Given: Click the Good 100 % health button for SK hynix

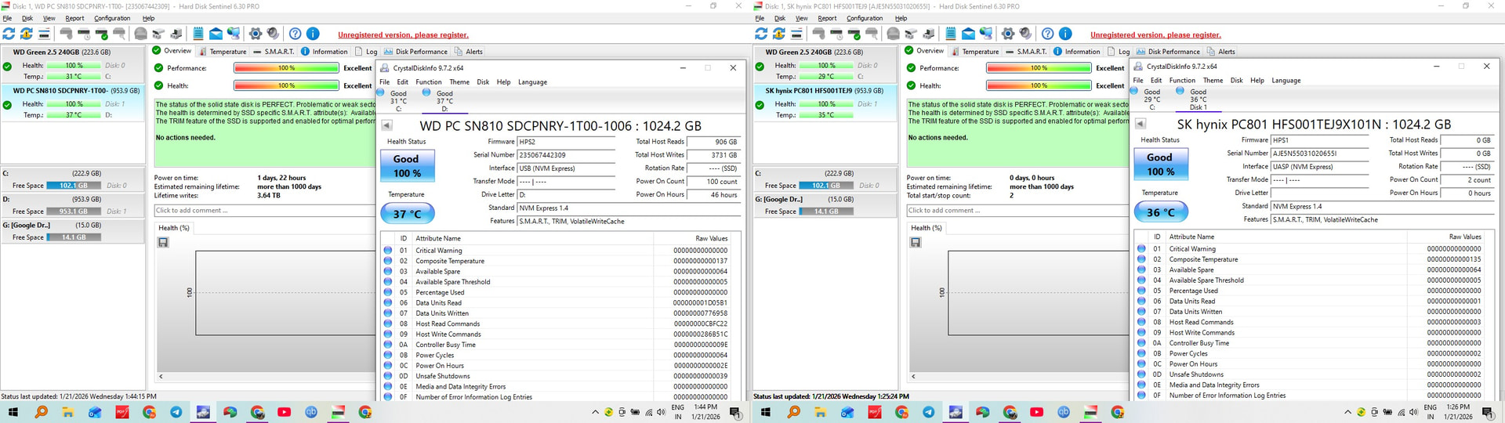Looking at the screenshot, I should click(1160, 164).
